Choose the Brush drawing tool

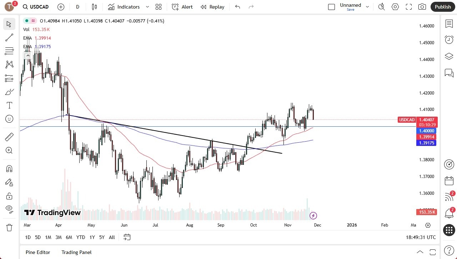(9, 92)
